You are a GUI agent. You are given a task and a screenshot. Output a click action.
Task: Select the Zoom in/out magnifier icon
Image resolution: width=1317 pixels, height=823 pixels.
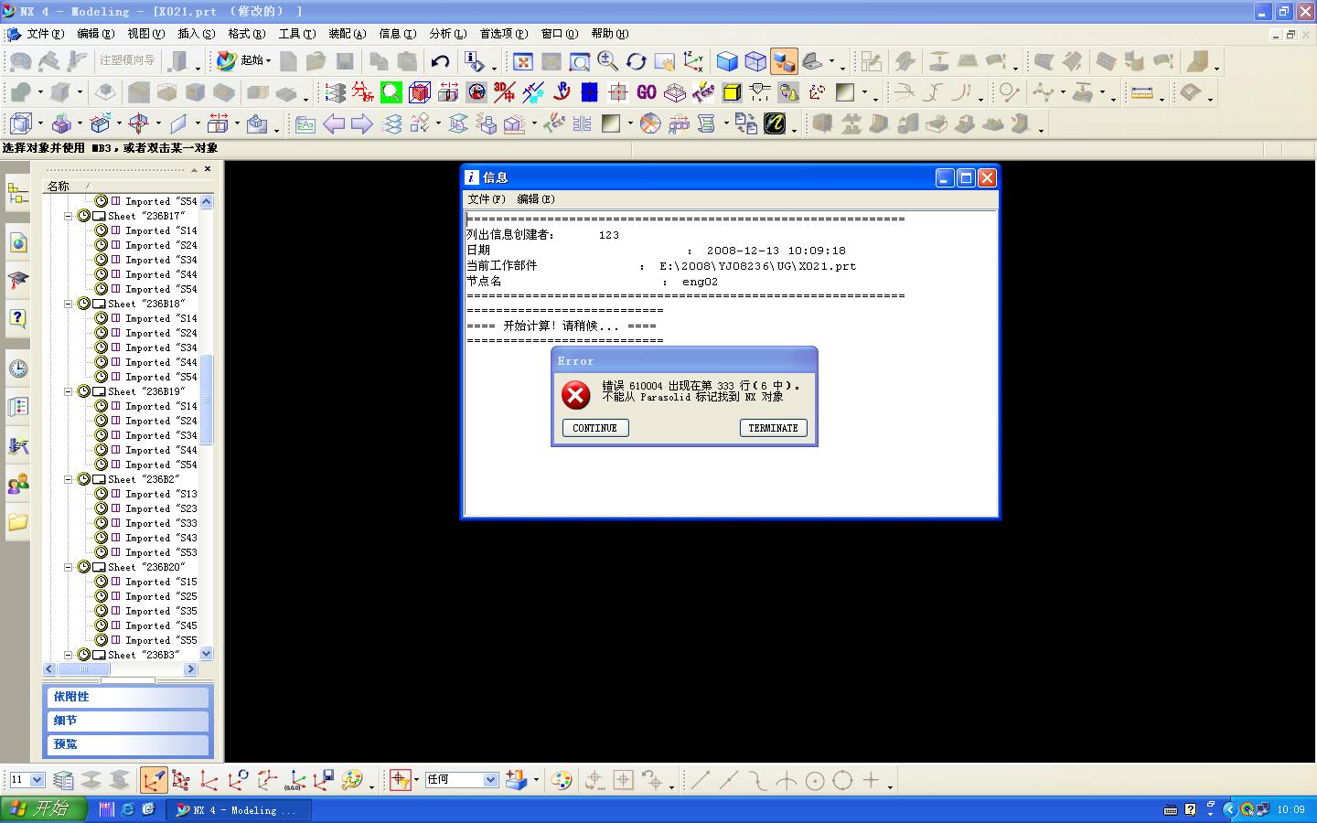tap(607, 61)
